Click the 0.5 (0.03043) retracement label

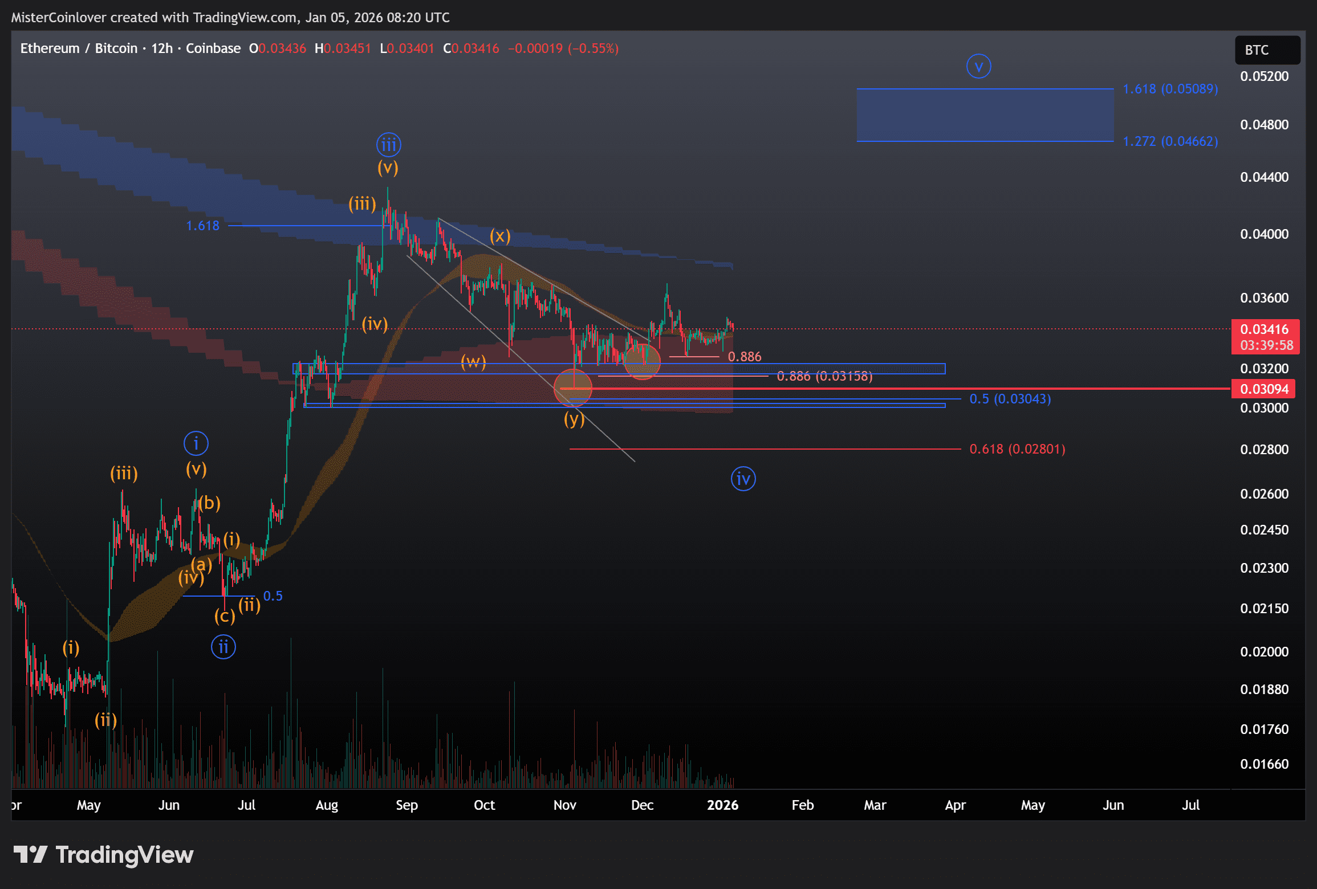coord(1010,399)
